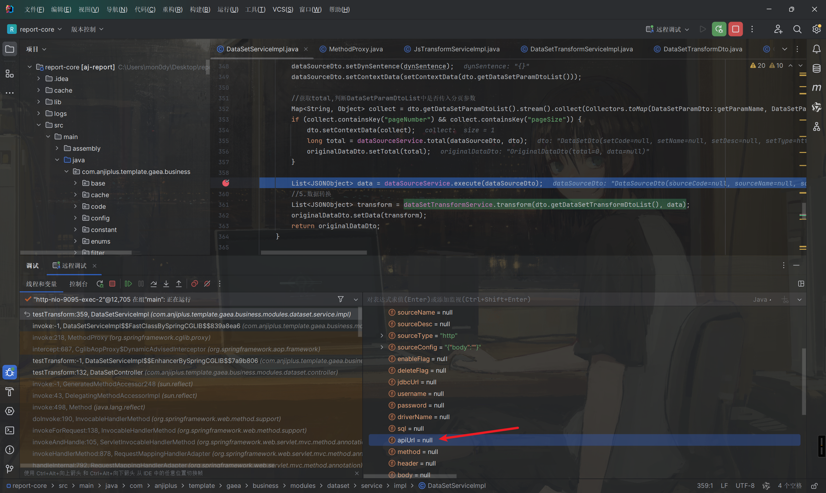Open the 版本控制 dropdown
The image size is (826, 493).
click(87, 29)
